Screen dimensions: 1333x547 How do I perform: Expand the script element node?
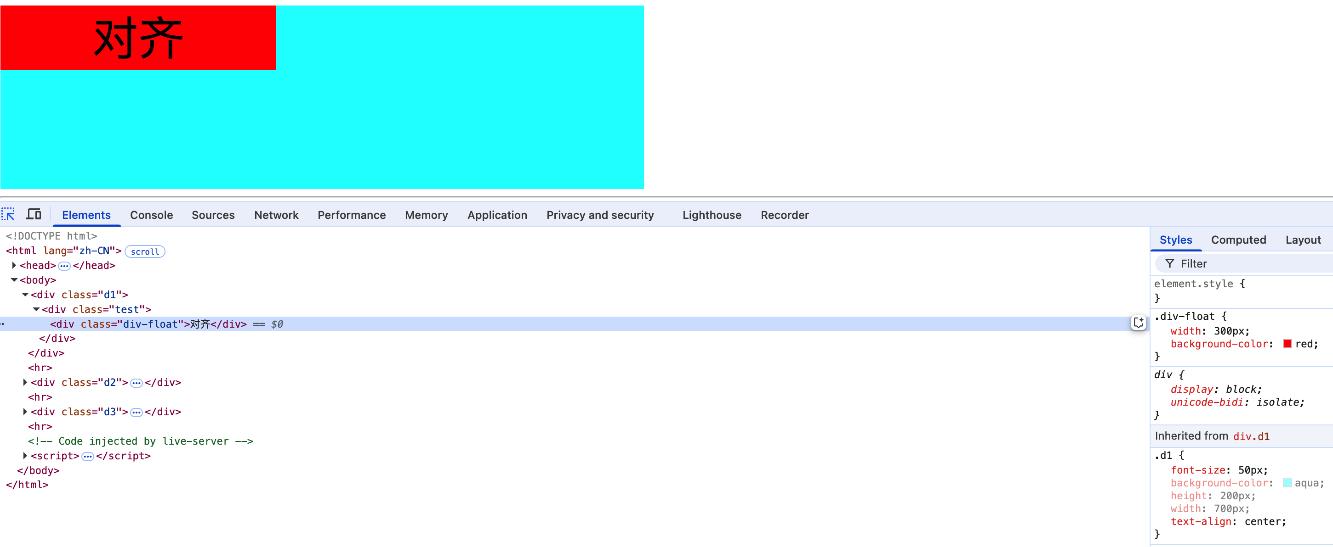pos(25,456)
